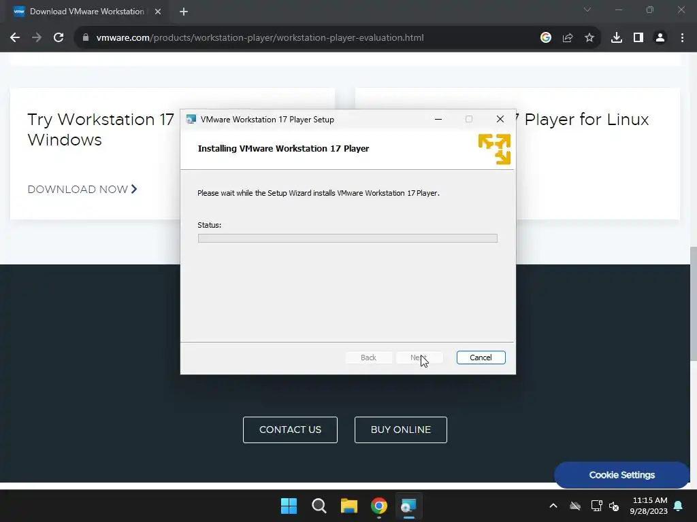Open Cookie Settings
This screenshot has height=522, width=697.
[x=621, y=475]
